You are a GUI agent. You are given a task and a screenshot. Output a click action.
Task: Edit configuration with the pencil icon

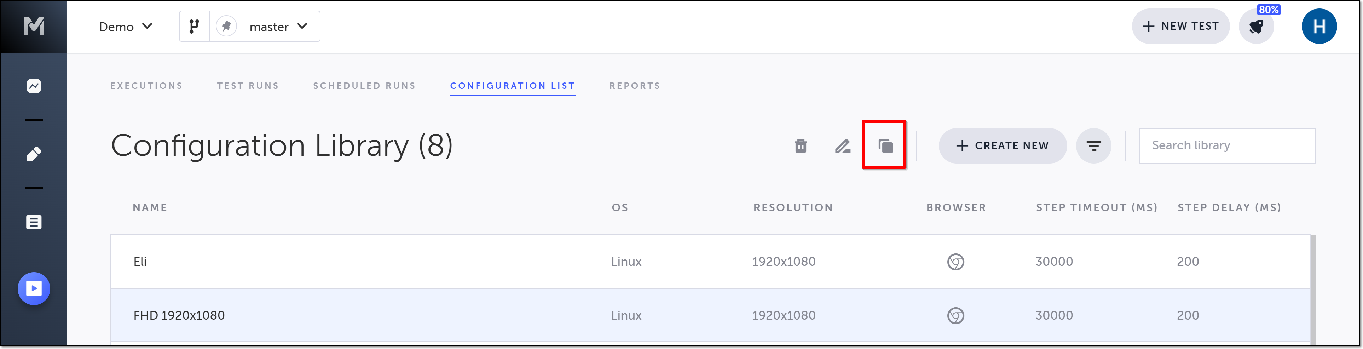842,145
